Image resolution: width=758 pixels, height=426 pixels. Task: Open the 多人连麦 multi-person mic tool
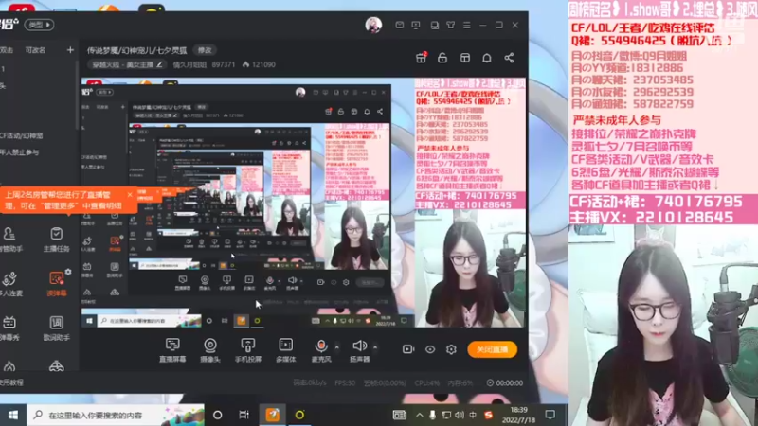coord(9,284)
